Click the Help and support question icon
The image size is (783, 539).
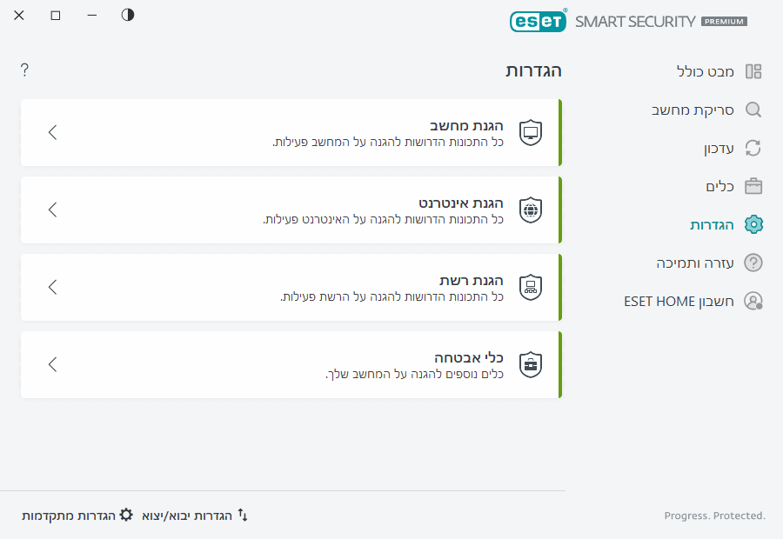pyautogui.click(x=753, y=263)
